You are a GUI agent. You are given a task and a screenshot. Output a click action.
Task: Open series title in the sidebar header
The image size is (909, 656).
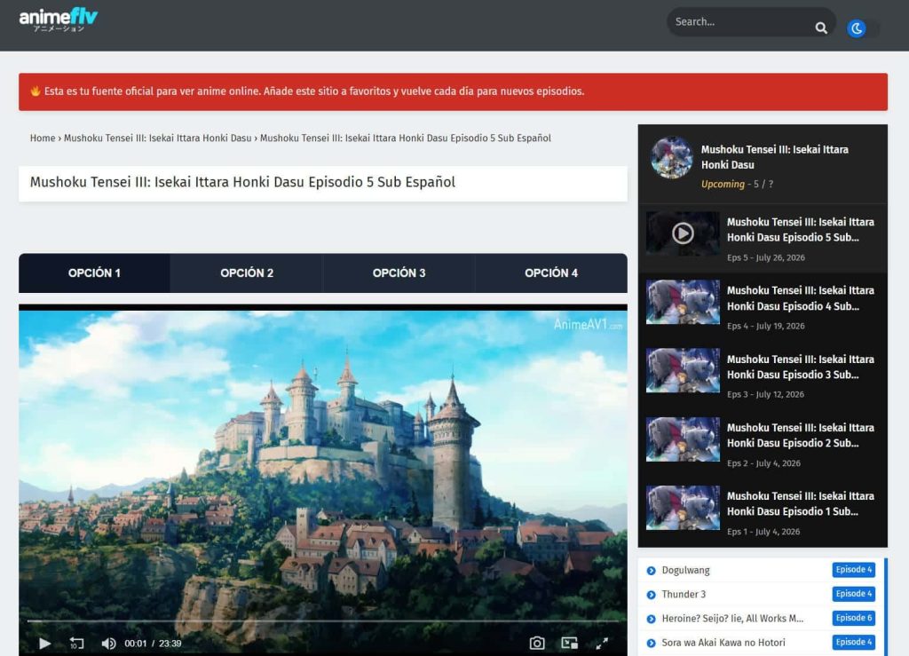(x=774, y=157)
